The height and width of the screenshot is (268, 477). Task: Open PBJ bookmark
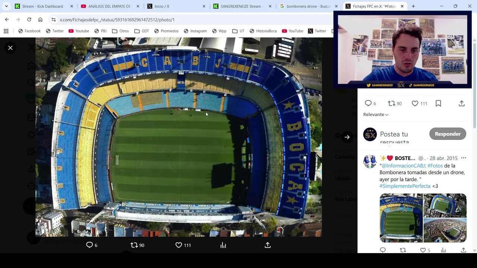(x=100, y=31)
